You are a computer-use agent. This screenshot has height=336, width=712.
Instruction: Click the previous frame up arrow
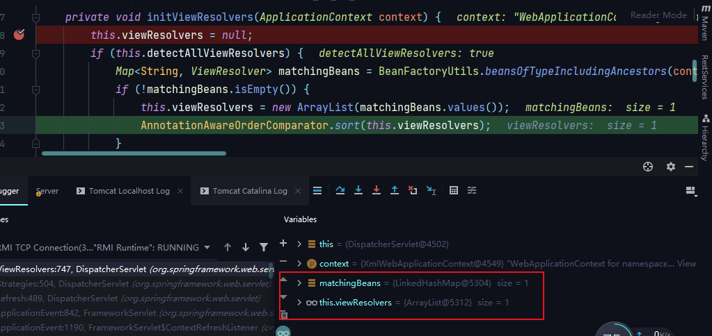click(x=228, y=247)
